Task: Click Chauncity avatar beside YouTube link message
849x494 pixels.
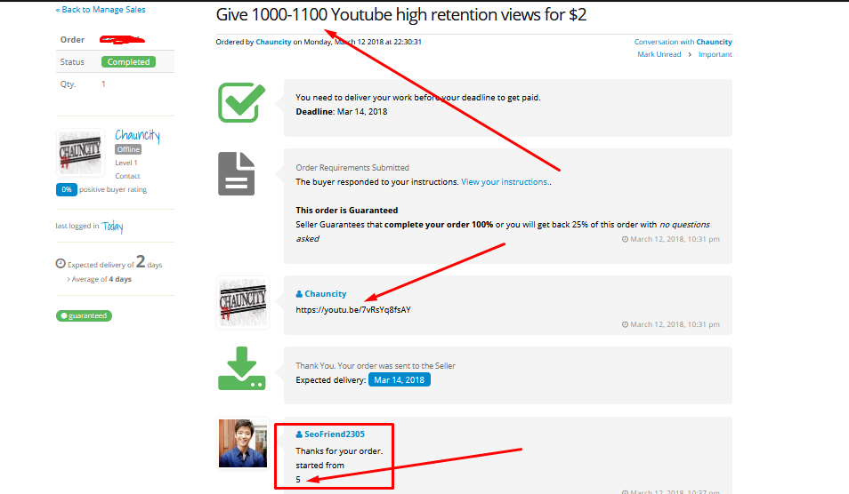Action: pyautogui.click(x=243, y=303)
